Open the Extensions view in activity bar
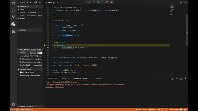This screenshot has width=198, height=111. click(13, 31)
